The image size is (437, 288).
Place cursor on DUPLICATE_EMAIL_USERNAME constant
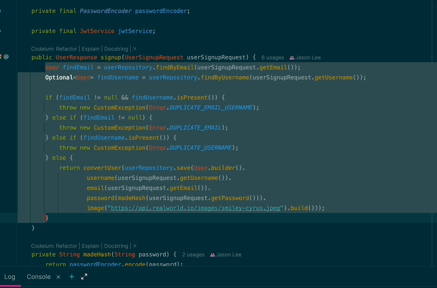(211, 108)
